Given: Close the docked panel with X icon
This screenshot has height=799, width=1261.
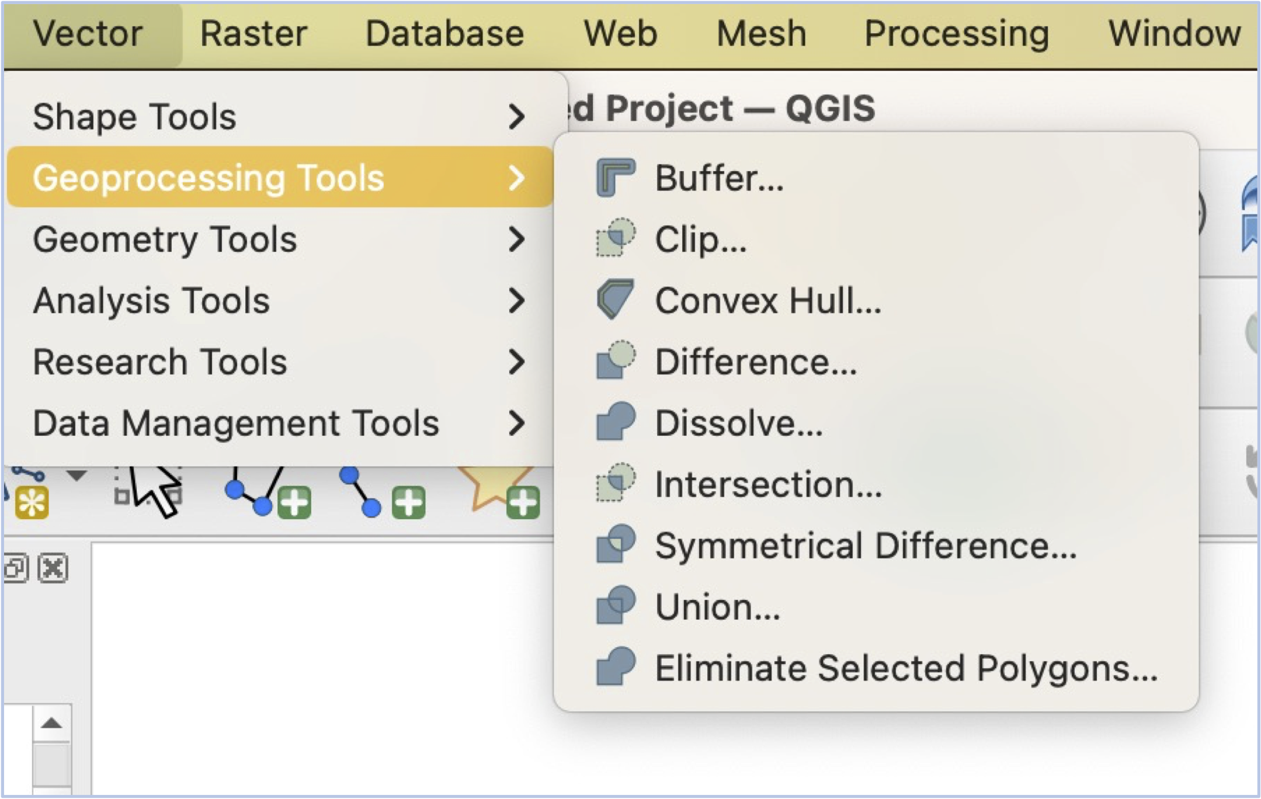Looking at the screenshot, I should point(53,568).
